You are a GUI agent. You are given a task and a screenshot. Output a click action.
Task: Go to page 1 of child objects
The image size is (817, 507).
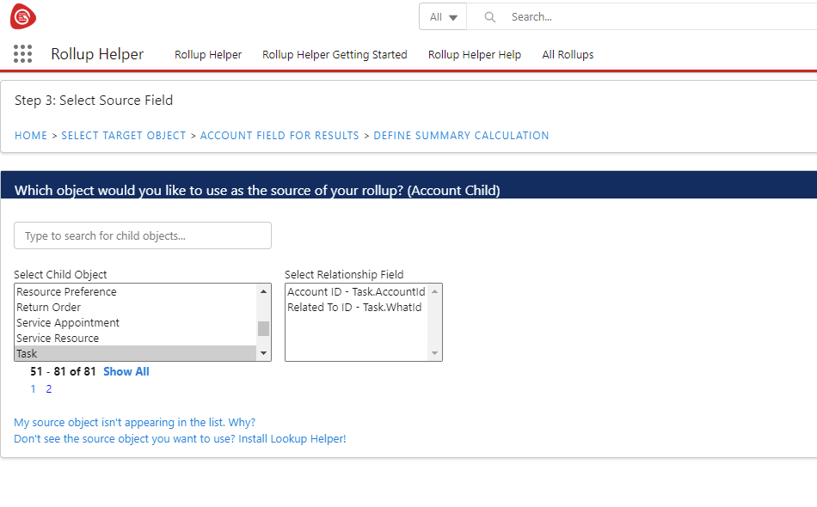(34, 388)
